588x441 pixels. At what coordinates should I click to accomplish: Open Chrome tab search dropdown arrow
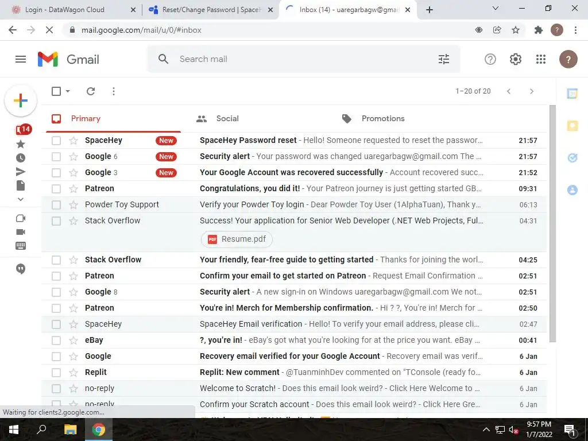496,8
